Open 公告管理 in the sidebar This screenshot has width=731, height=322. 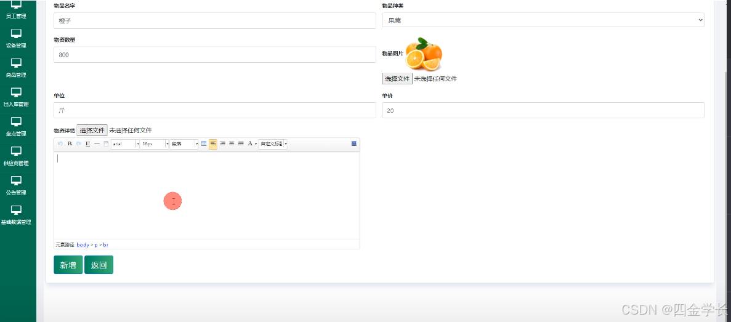(x=16, y=185)
